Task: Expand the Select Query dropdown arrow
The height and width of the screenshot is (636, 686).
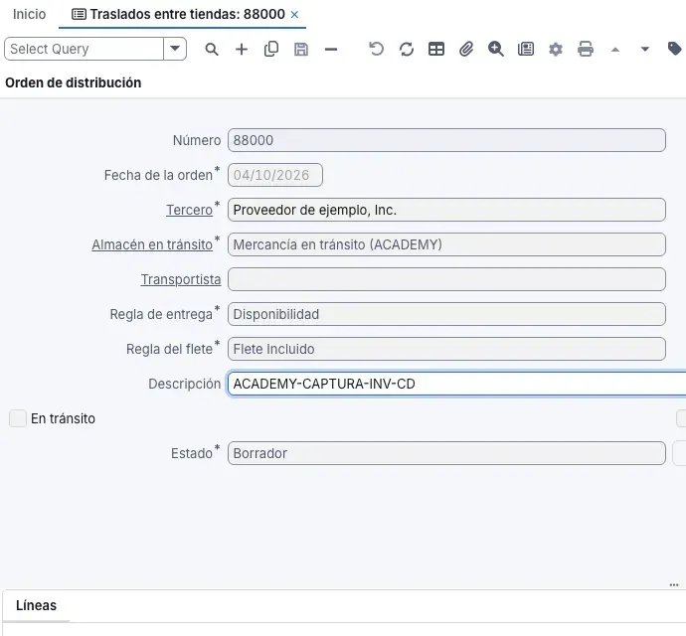Action: click(x=175, y=49)
